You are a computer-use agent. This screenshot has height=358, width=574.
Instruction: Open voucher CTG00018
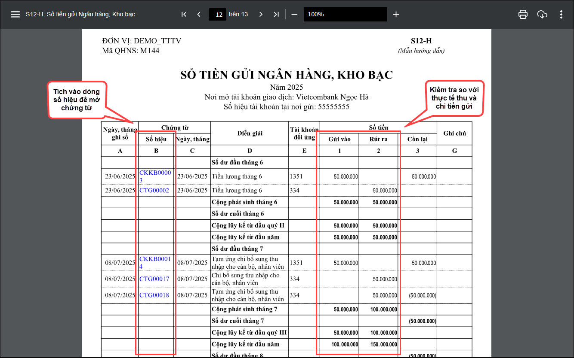(x=154, y=295)
